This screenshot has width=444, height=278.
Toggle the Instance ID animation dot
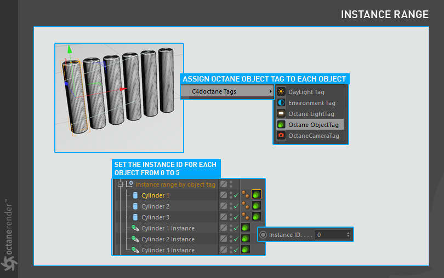tap(263, 235)
